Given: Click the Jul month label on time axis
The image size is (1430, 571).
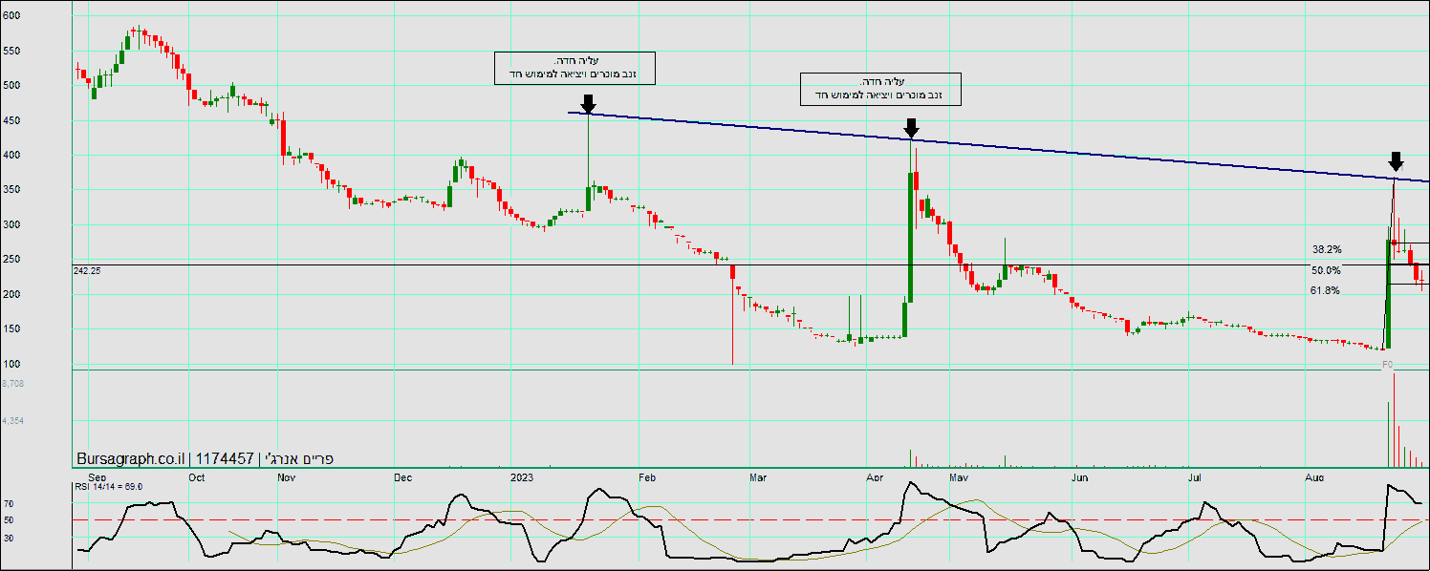Looking at the screenshot, I should 1195,476.
